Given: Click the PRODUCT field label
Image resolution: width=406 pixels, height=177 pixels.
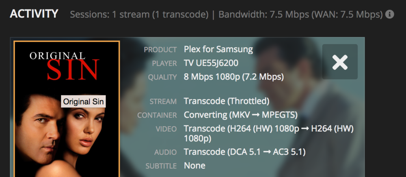Looking at the screenshot, I should click(x=160, y=50).
